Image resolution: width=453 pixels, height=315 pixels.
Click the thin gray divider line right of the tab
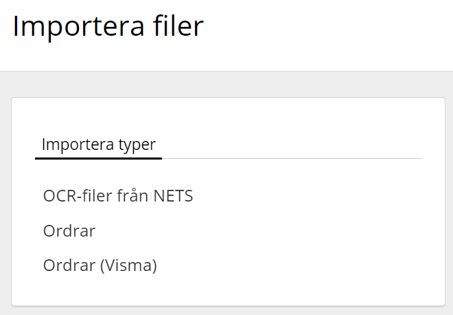tap(292, 158)
